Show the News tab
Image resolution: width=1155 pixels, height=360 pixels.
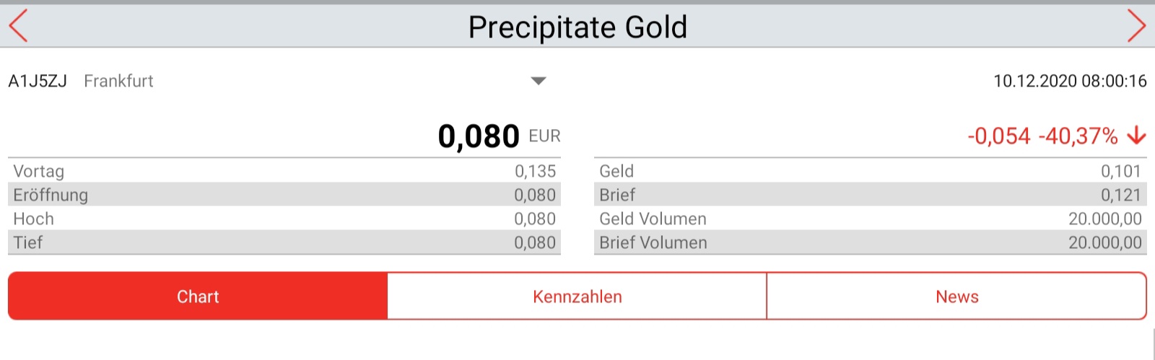click(x=956, y=297)
